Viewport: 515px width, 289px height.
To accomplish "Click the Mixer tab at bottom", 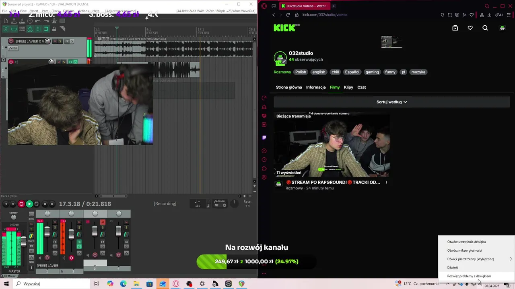I will click(x=10, y=276).
